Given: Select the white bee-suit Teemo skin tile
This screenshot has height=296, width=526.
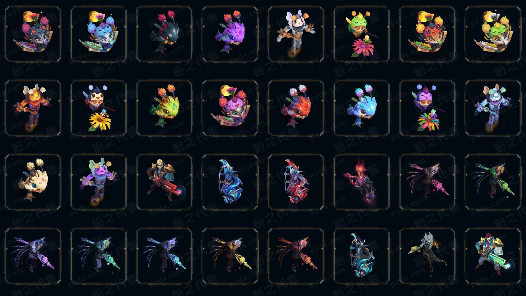Looking at the screenshot, I should pyautogui.click(x=296, y=34).
